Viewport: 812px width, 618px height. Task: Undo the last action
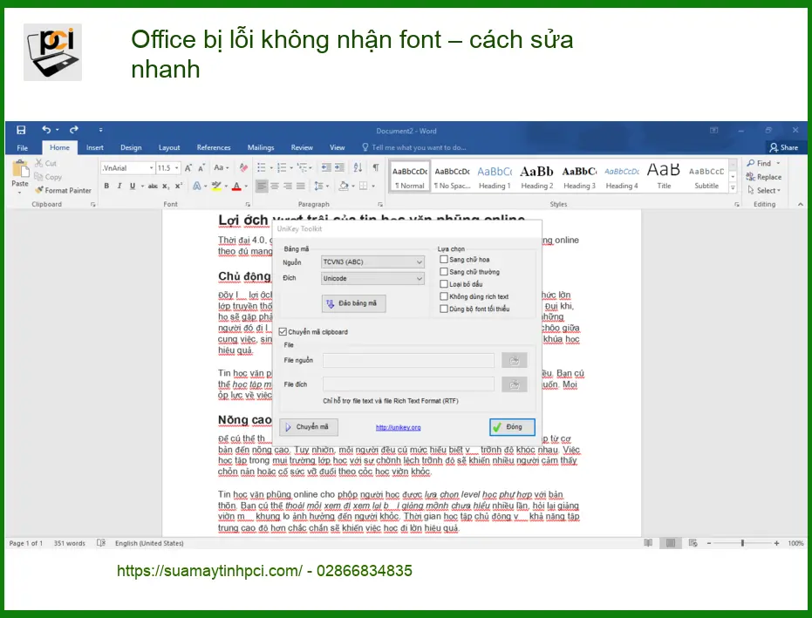46,129
